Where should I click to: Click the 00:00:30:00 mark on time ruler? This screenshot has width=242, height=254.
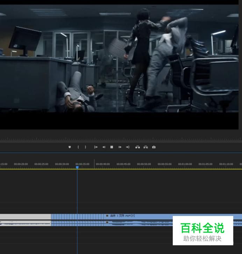62,164
